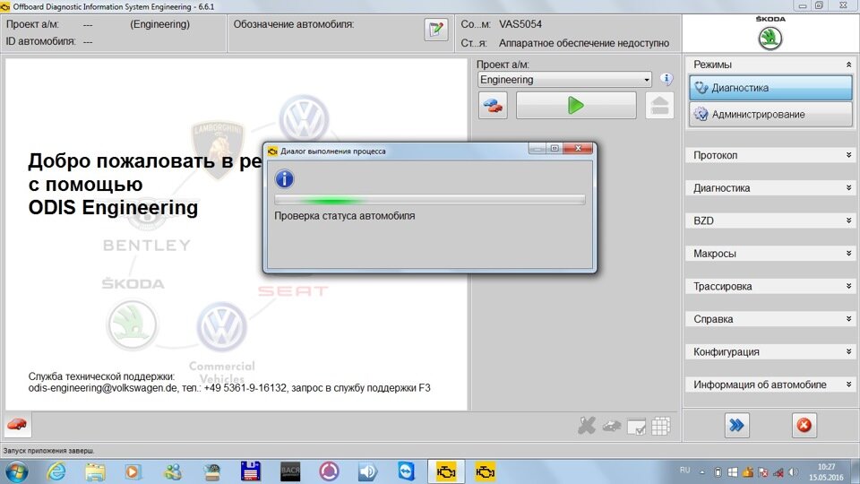Click the RU language indicator

tap(684, 471)
